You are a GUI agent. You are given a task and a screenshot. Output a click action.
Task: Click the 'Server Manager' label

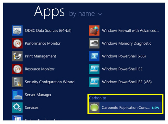pyautogui.click(x=38, y=95)
